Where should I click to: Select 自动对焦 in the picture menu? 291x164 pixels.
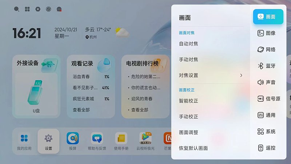coord(211,44)
